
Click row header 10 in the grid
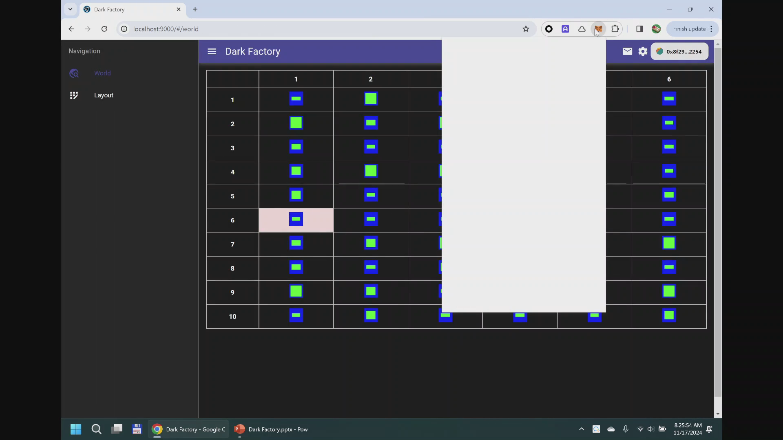(232, 317)
